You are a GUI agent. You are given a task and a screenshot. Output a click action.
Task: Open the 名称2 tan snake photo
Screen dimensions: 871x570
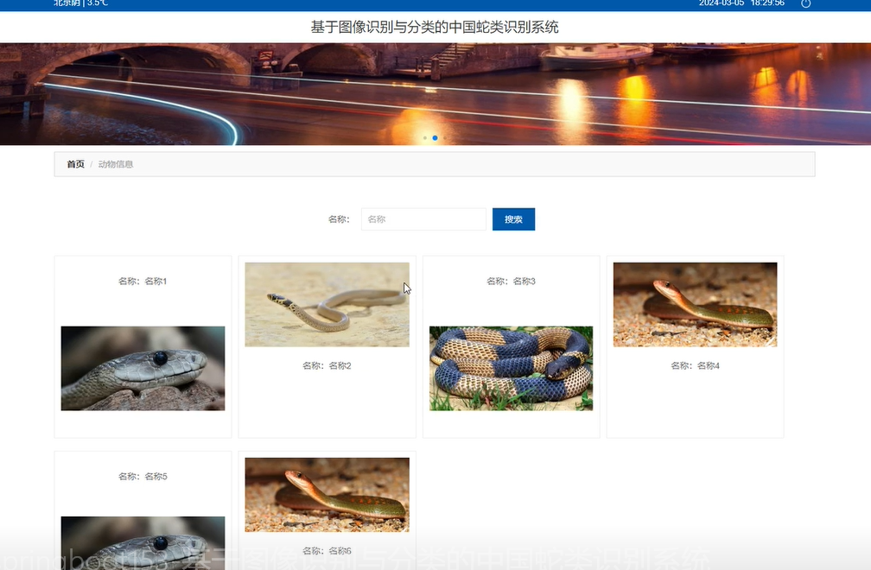click(327, 305)
